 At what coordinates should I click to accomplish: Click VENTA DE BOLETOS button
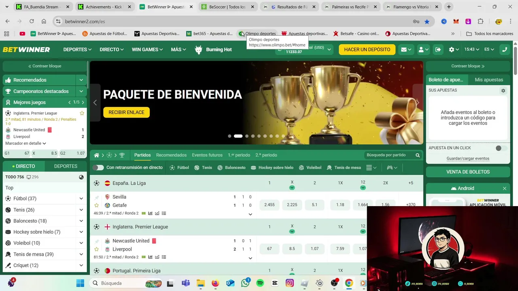tap(468, 172)
